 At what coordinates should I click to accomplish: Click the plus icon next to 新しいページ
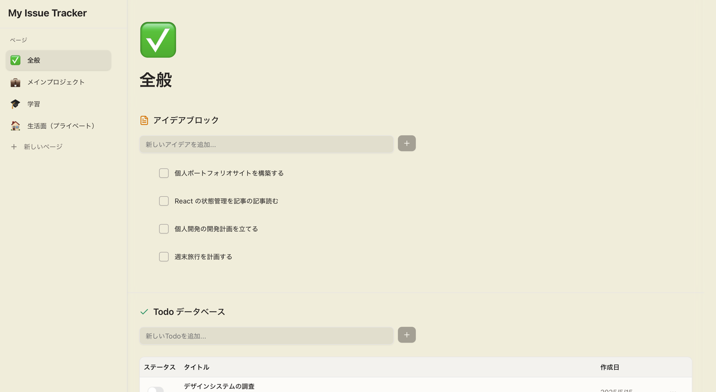(x=13, y=146)
